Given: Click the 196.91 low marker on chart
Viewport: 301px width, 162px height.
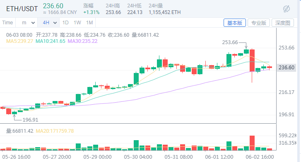Looking at the screenshot, I should 30,120.
